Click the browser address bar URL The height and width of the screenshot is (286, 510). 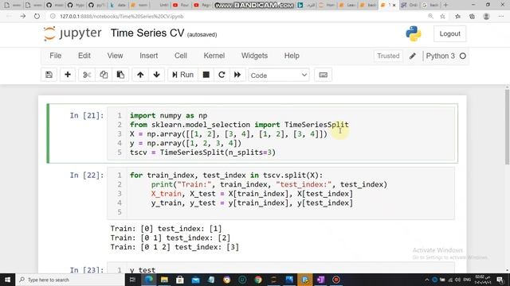tap(122, 16)
